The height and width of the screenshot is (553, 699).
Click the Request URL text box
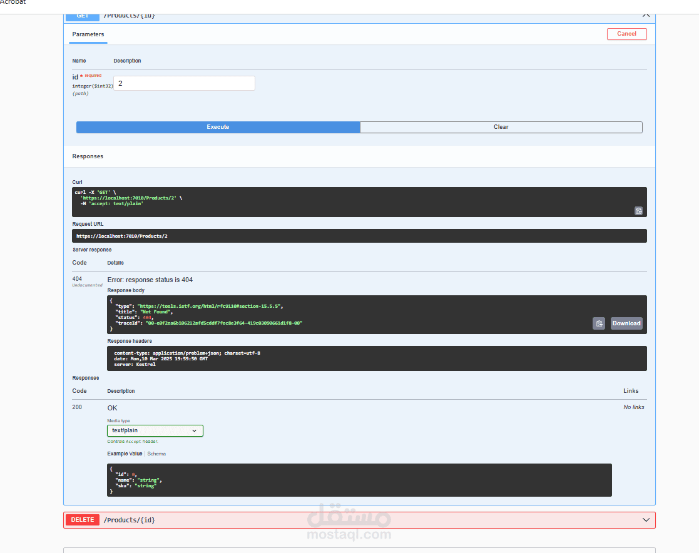tap(359, 236)
